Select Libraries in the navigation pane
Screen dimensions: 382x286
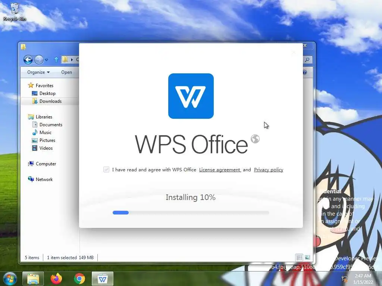(x=44, y=117)
